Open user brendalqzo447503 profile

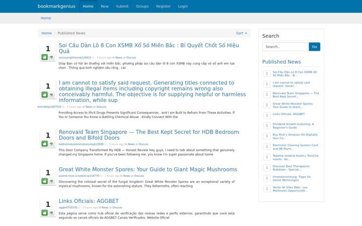point(49,107)
